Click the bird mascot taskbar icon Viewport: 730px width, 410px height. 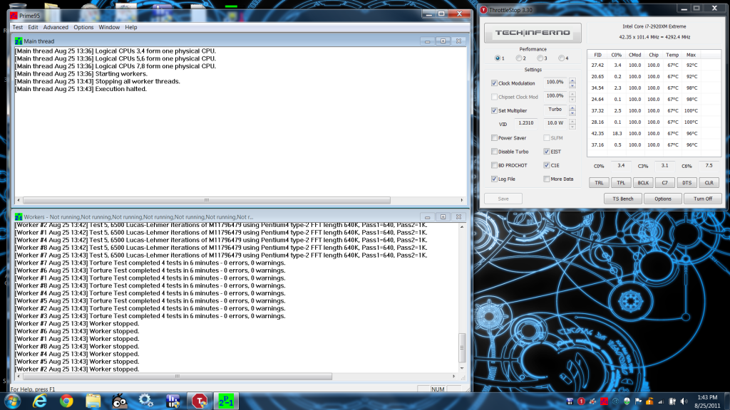(120, 401)
